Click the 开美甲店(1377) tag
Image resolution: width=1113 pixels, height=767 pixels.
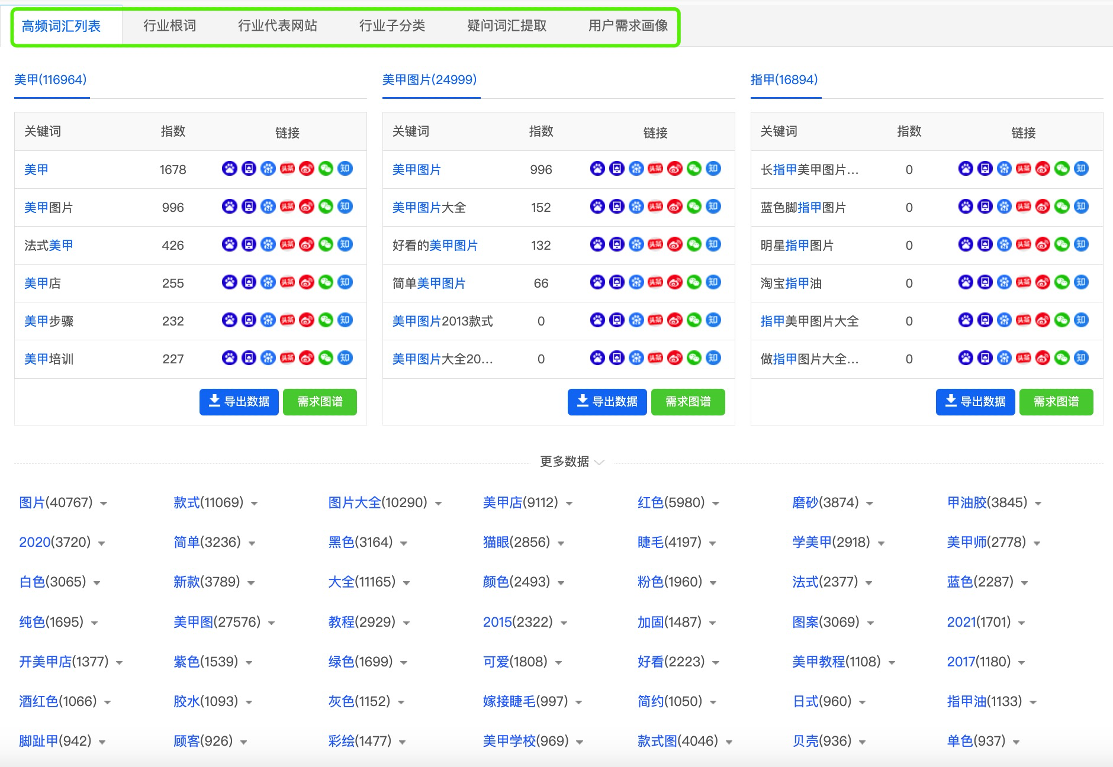point(64,662)
